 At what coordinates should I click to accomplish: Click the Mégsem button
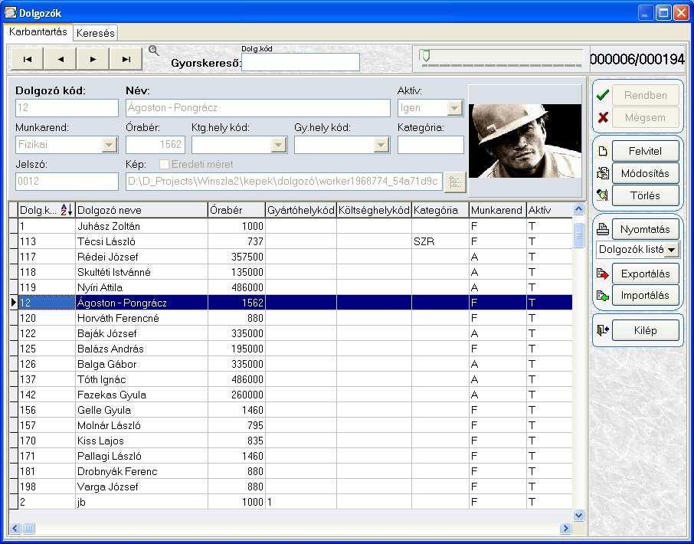(x=645, y=118)
